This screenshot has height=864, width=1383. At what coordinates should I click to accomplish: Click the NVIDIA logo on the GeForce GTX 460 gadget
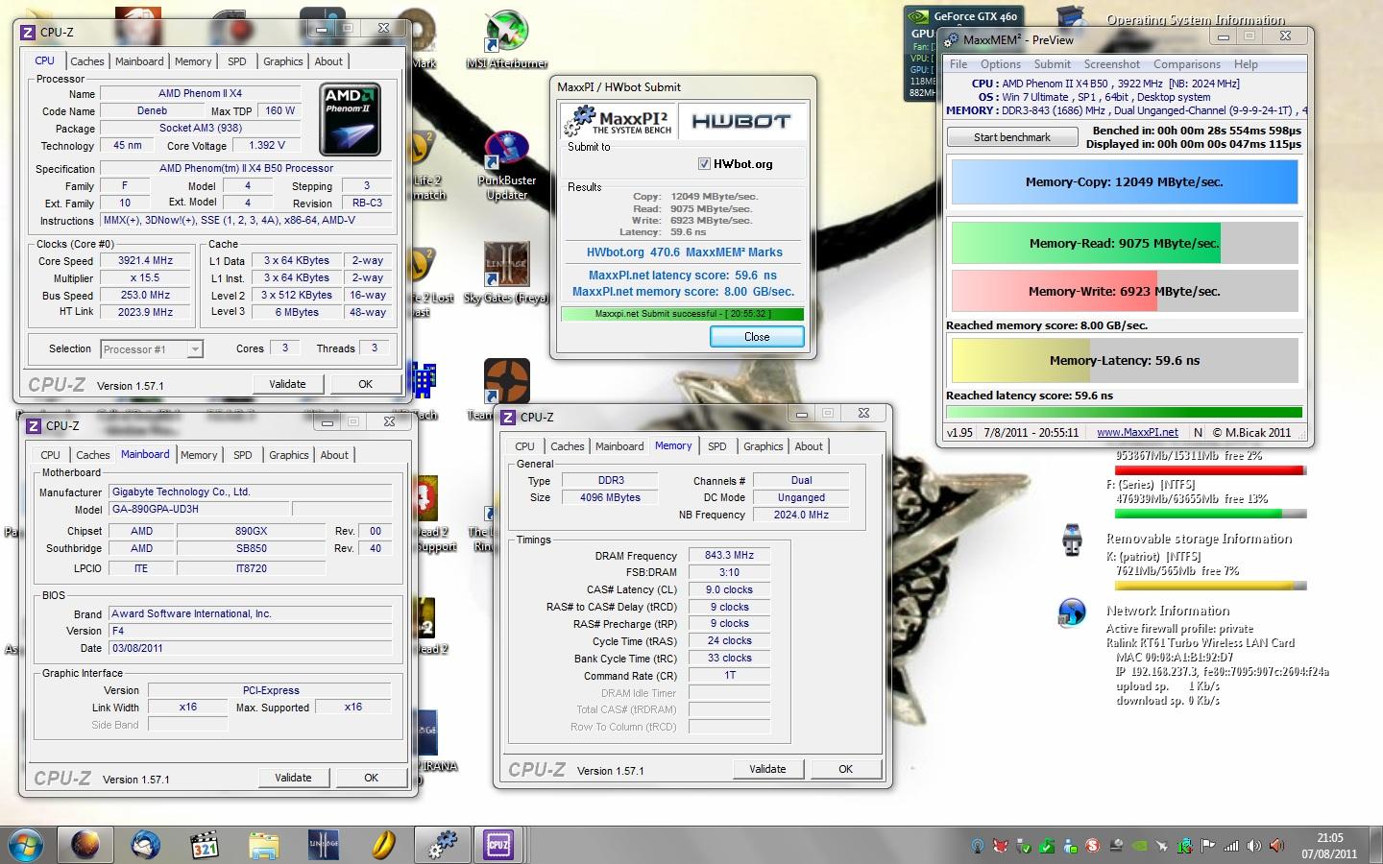918,16
